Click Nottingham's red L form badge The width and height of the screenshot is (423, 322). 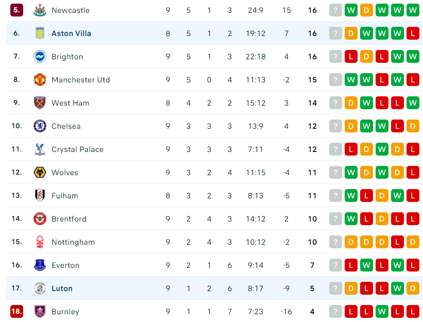coord(397,242)
